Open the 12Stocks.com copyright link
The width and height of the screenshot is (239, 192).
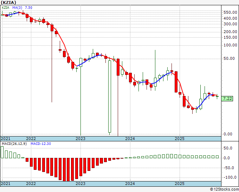click(224, 190)
